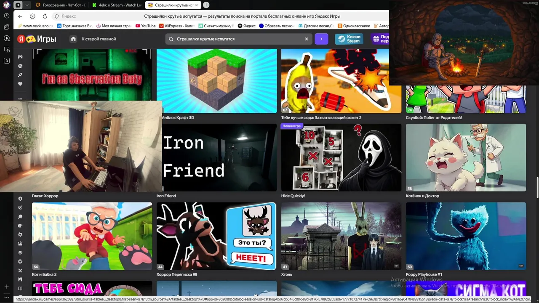539x303 pixels.
Task: Open the Обрезать песню bookmark
Action: 277,26
